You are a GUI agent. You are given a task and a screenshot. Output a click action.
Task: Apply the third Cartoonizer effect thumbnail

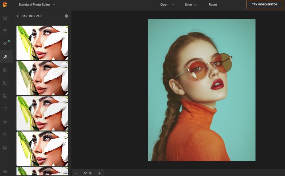click(x=42, y=113)
